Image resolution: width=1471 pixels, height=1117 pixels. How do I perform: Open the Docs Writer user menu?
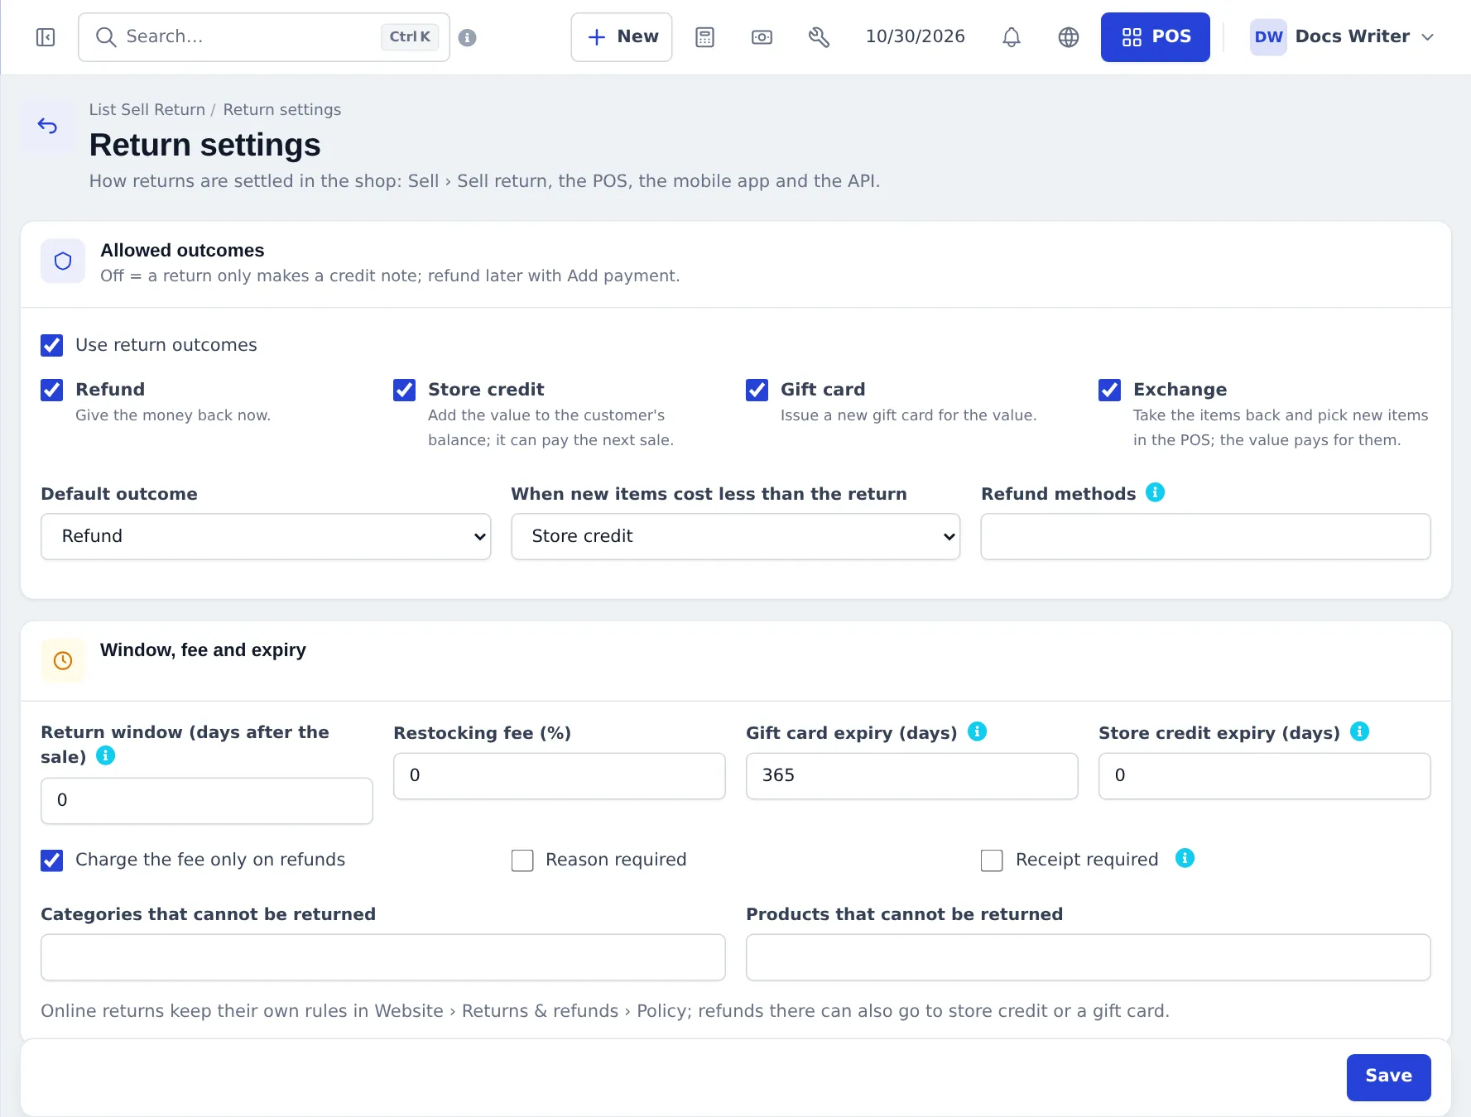coord(1341,37)
